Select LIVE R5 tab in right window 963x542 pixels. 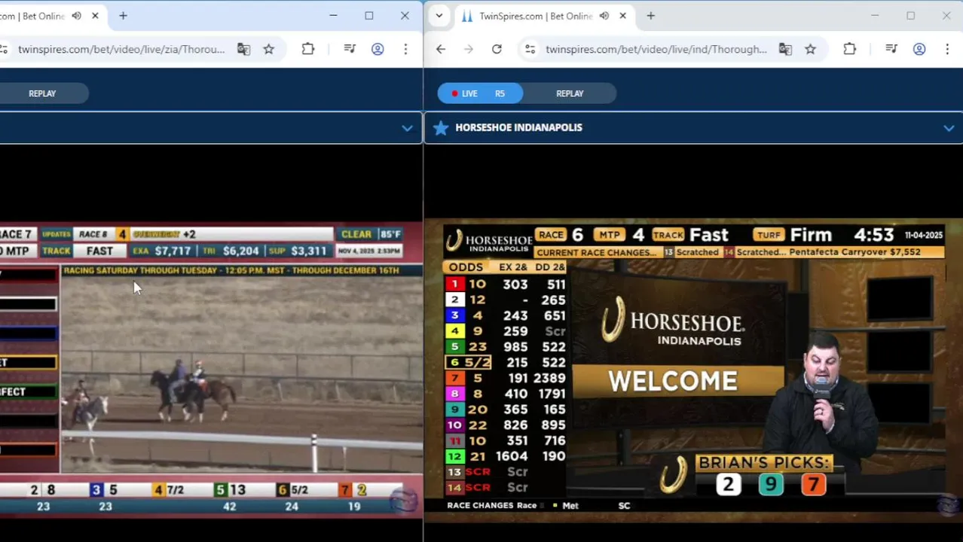coord(480,93)
